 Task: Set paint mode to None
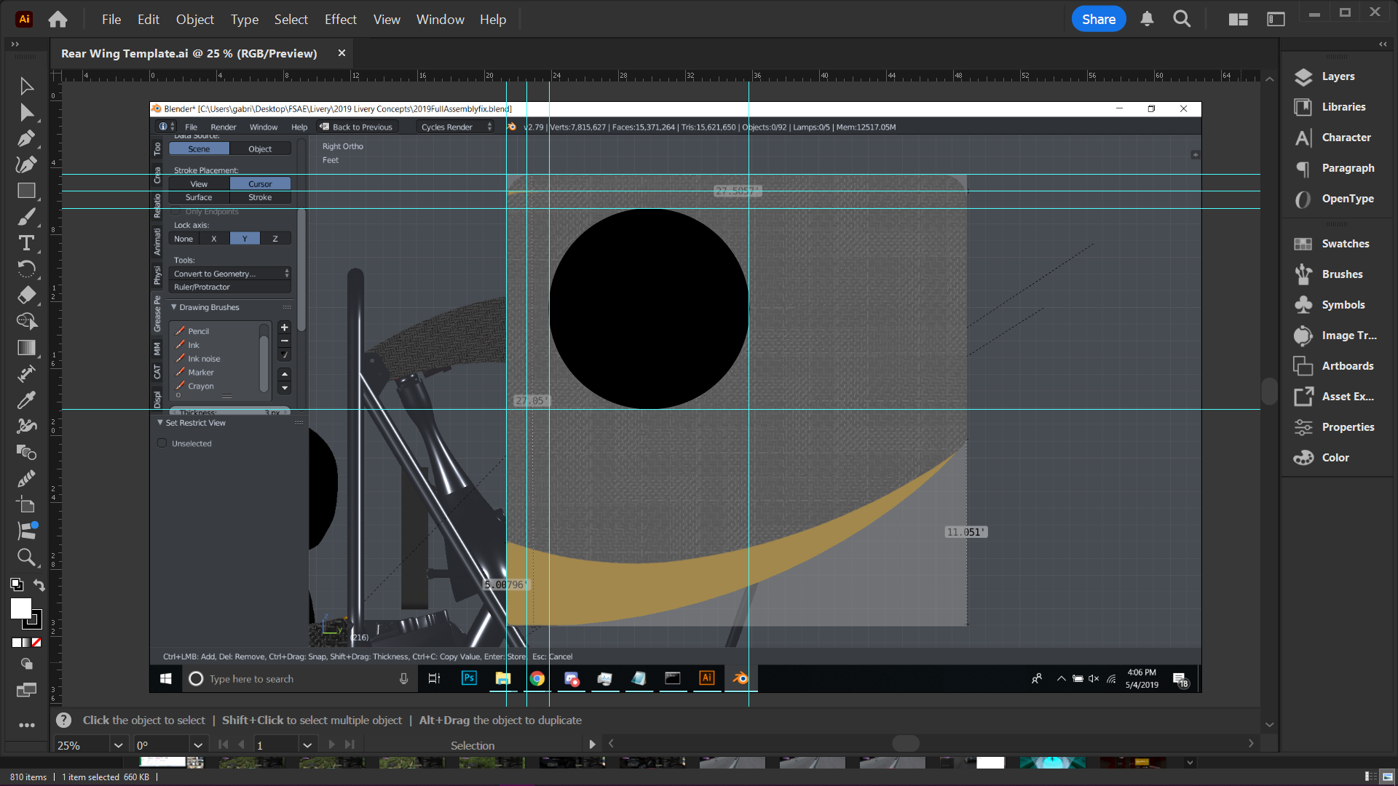pyautogui.click(x=36, y=643)
